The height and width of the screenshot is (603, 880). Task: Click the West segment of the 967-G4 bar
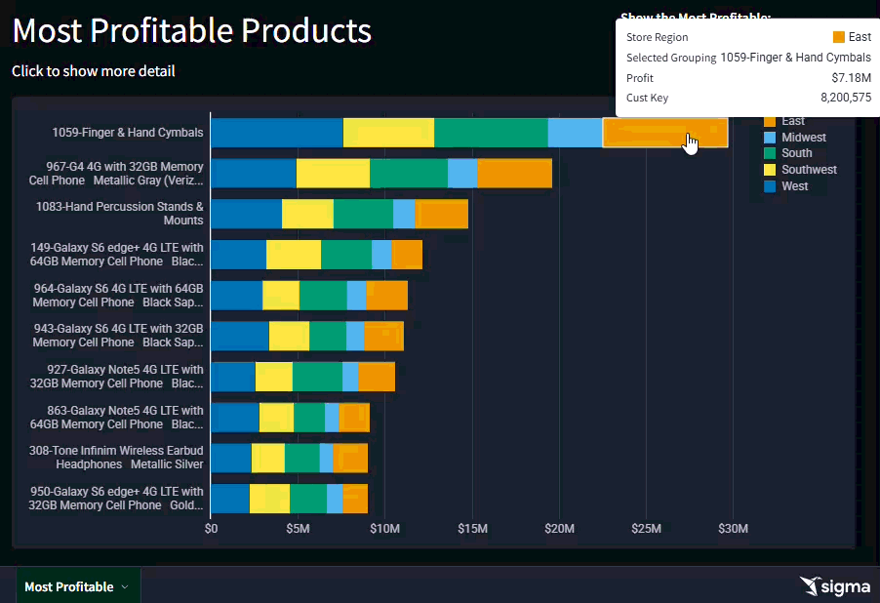tap(254, 173)
